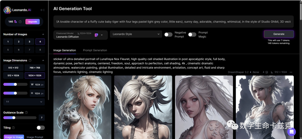Switch to the Image Generation tab
This screenshot has height=139, width=302.
pyautogui.click(x=65, y=50)
